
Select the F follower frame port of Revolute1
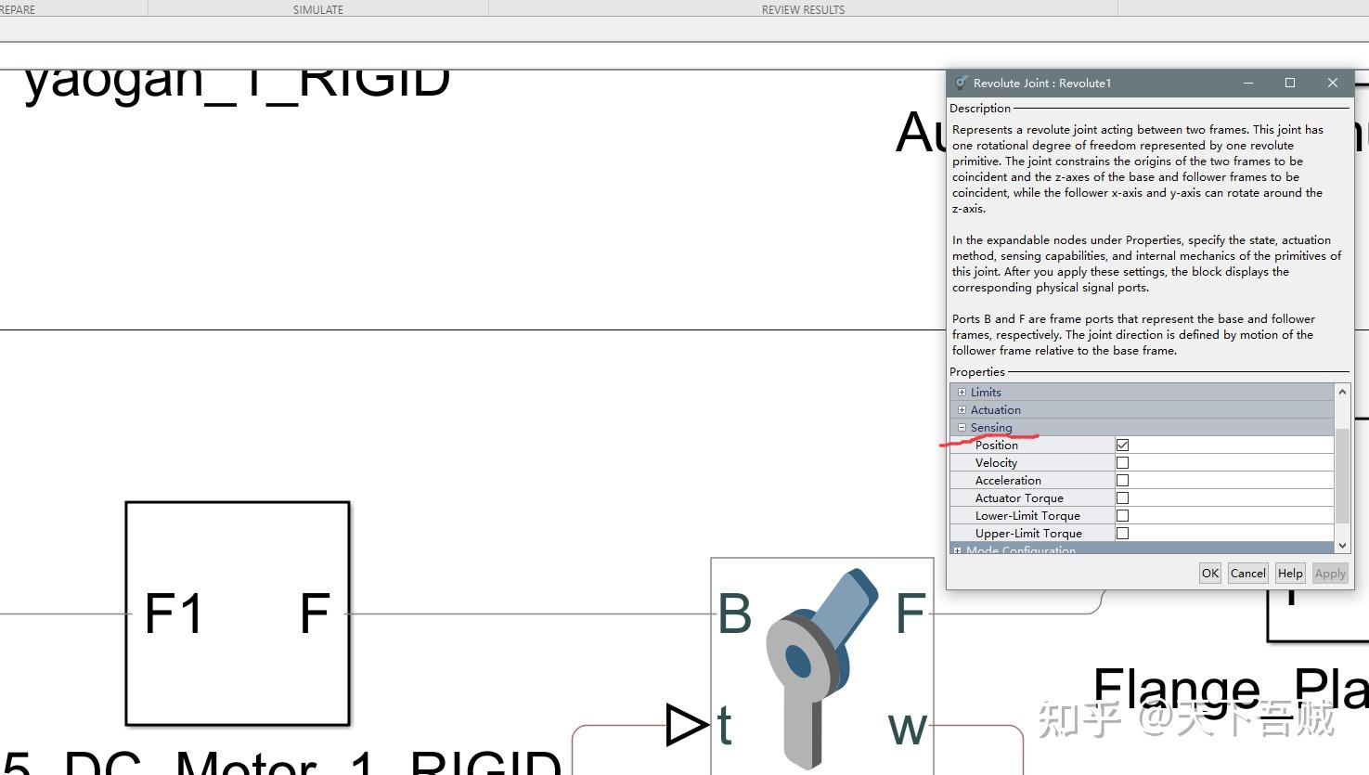click(911, 613)
